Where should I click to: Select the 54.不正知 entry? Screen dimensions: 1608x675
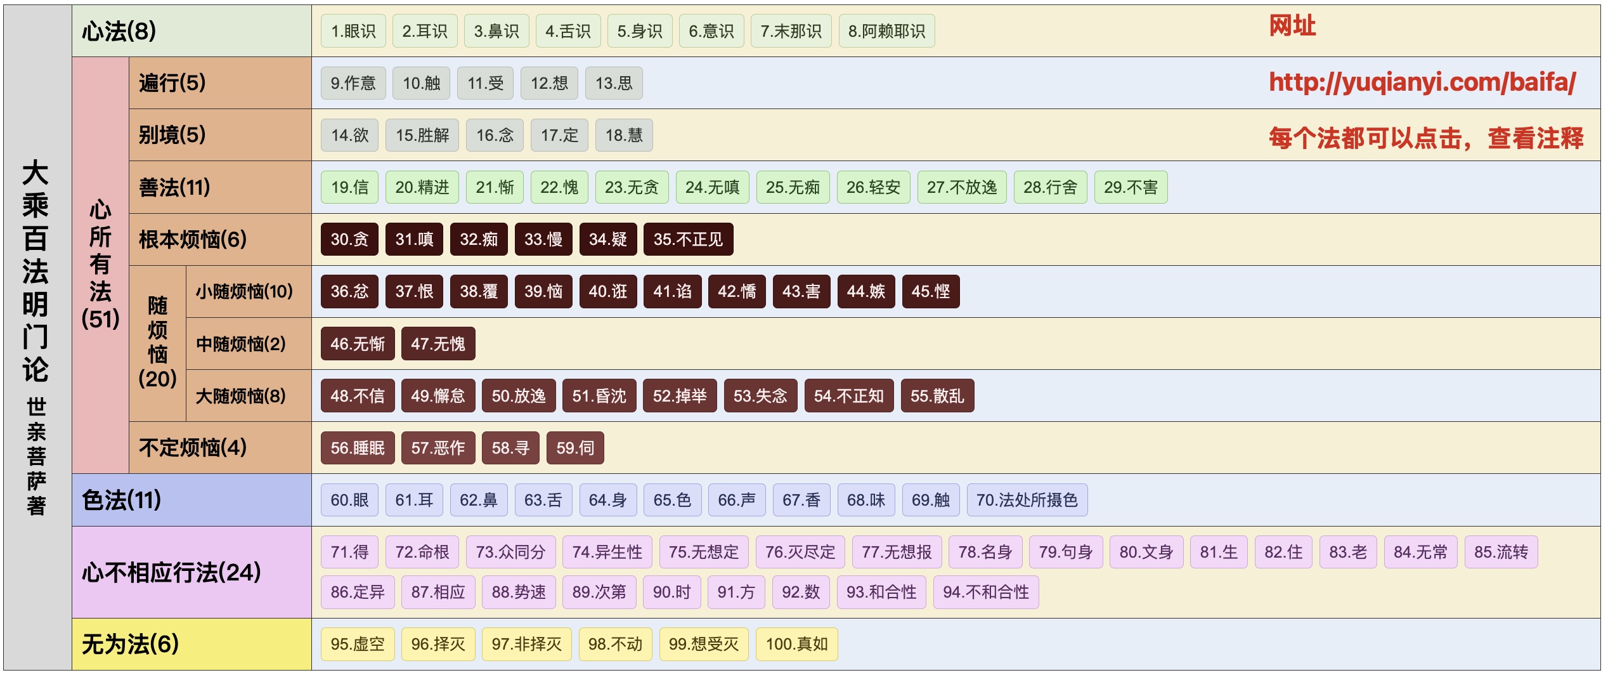point(849,396)
